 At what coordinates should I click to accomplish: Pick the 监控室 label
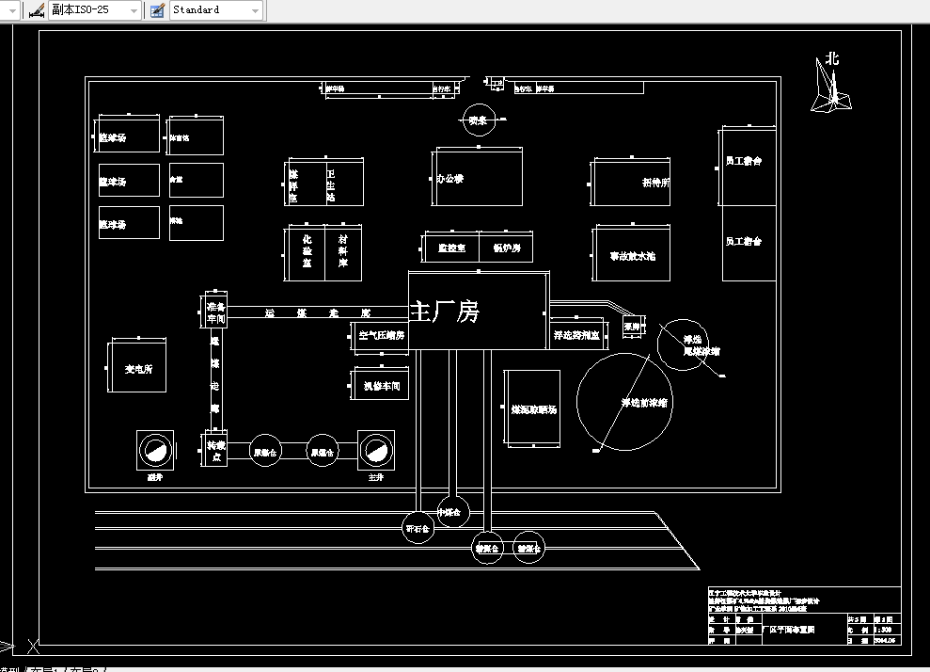coord(452,248)
